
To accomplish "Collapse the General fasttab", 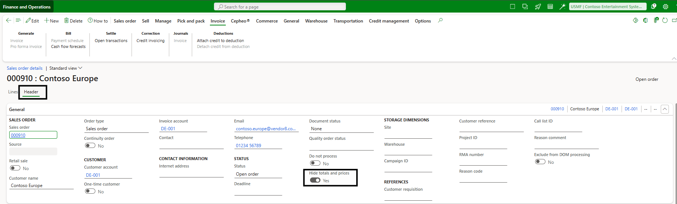I will pos(665,109).
